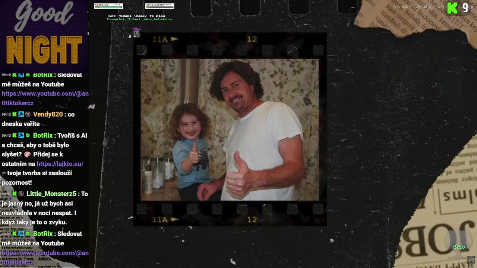Click the pixel character with purple hat
The image size is (477, 268).
(x=136, y=32)
